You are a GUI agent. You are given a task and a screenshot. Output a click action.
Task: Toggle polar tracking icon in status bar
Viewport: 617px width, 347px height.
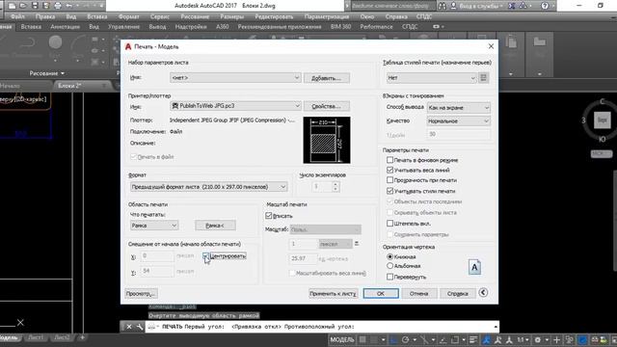[x=406, y=339]
